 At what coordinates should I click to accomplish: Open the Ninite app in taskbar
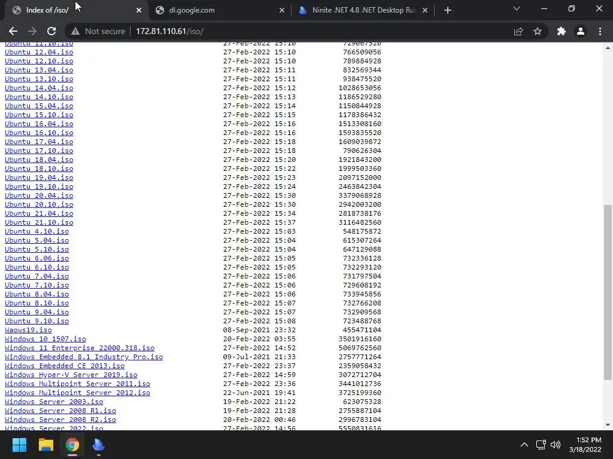[99, 445]
